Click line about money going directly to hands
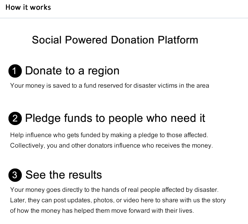The height and width of the screenshot is (224, 248). (x=115, y=190)
